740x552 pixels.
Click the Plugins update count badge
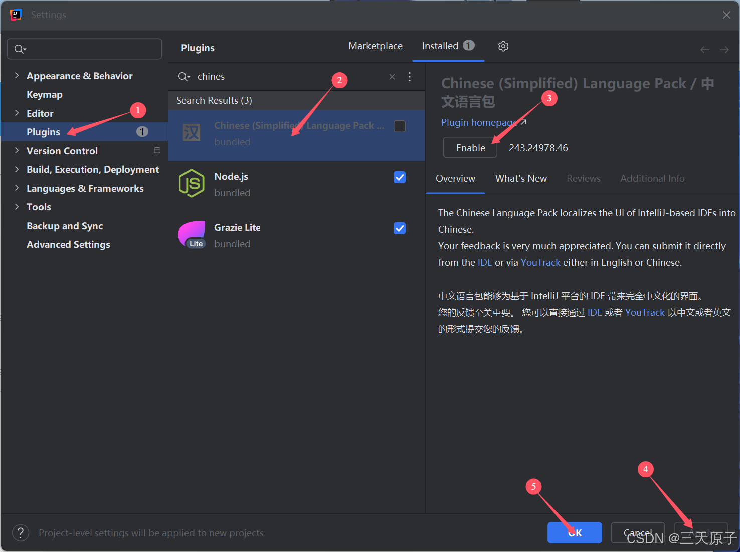pos(142,132)
